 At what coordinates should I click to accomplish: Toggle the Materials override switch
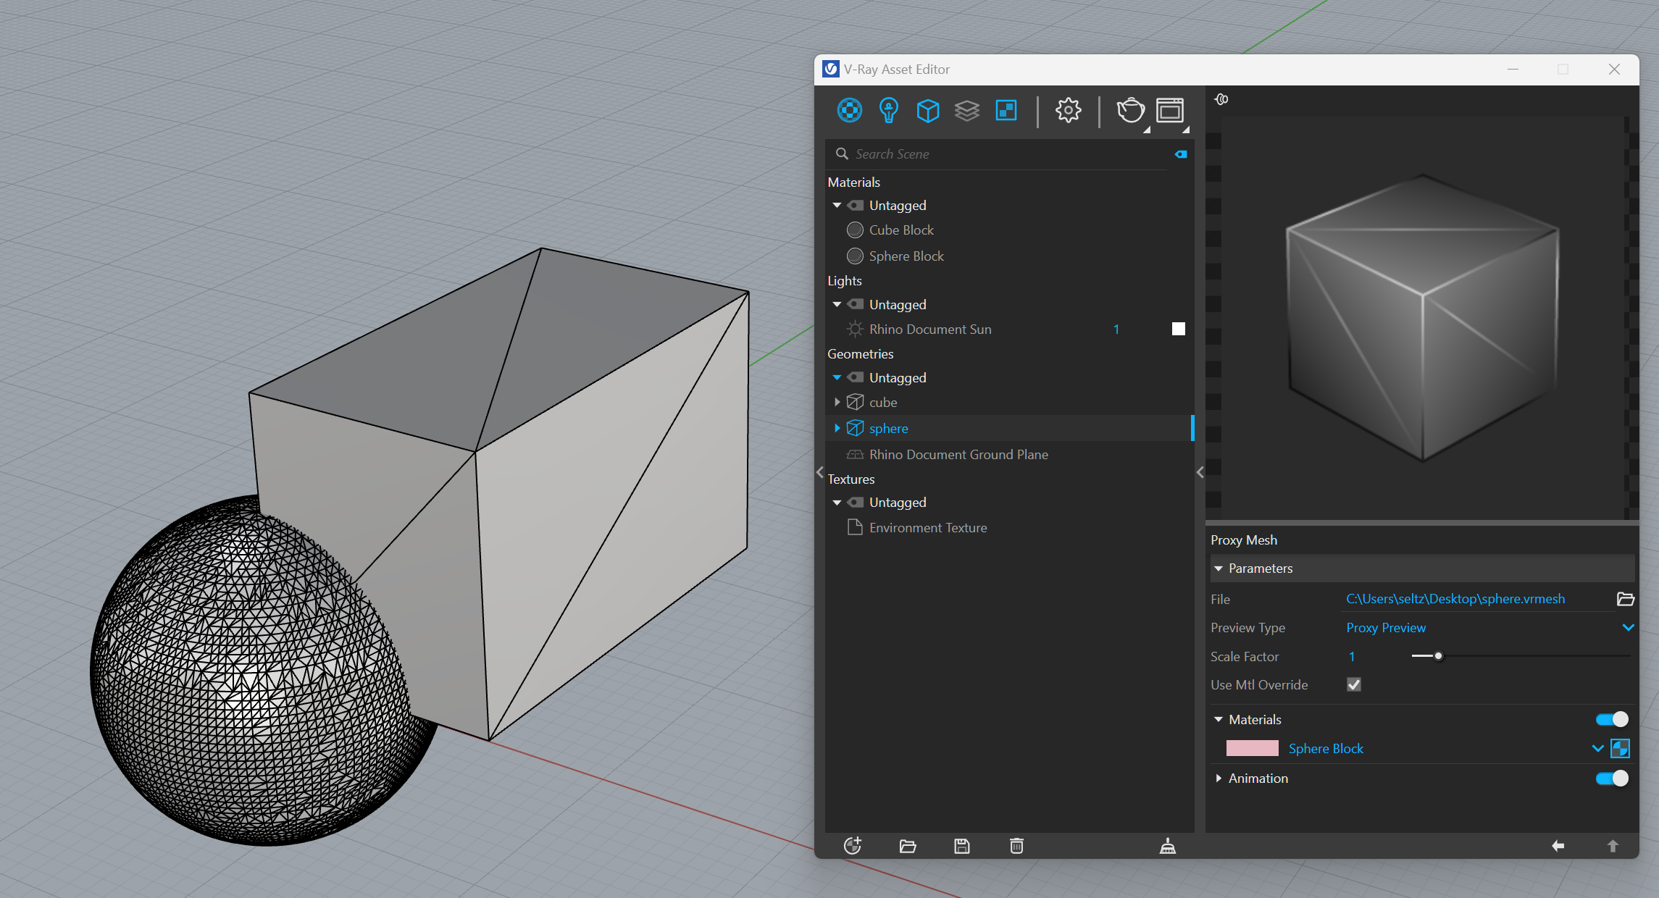pyautogui.click(x=1612, y=720)
